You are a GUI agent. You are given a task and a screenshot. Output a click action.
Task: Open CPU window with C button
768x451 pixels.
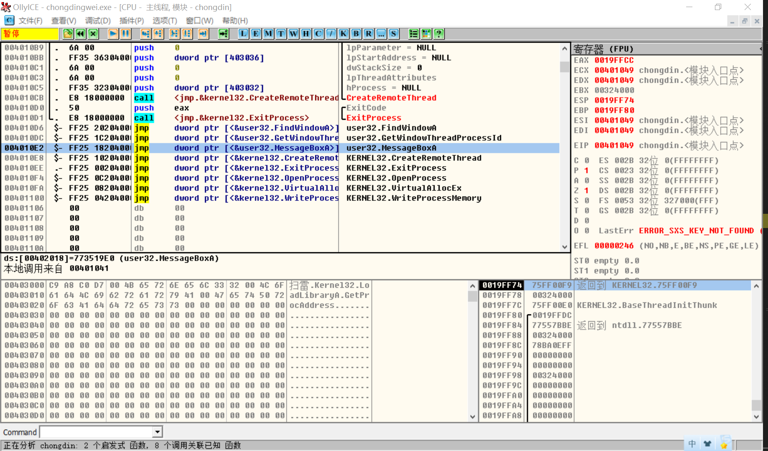click(x=319, y=34)
